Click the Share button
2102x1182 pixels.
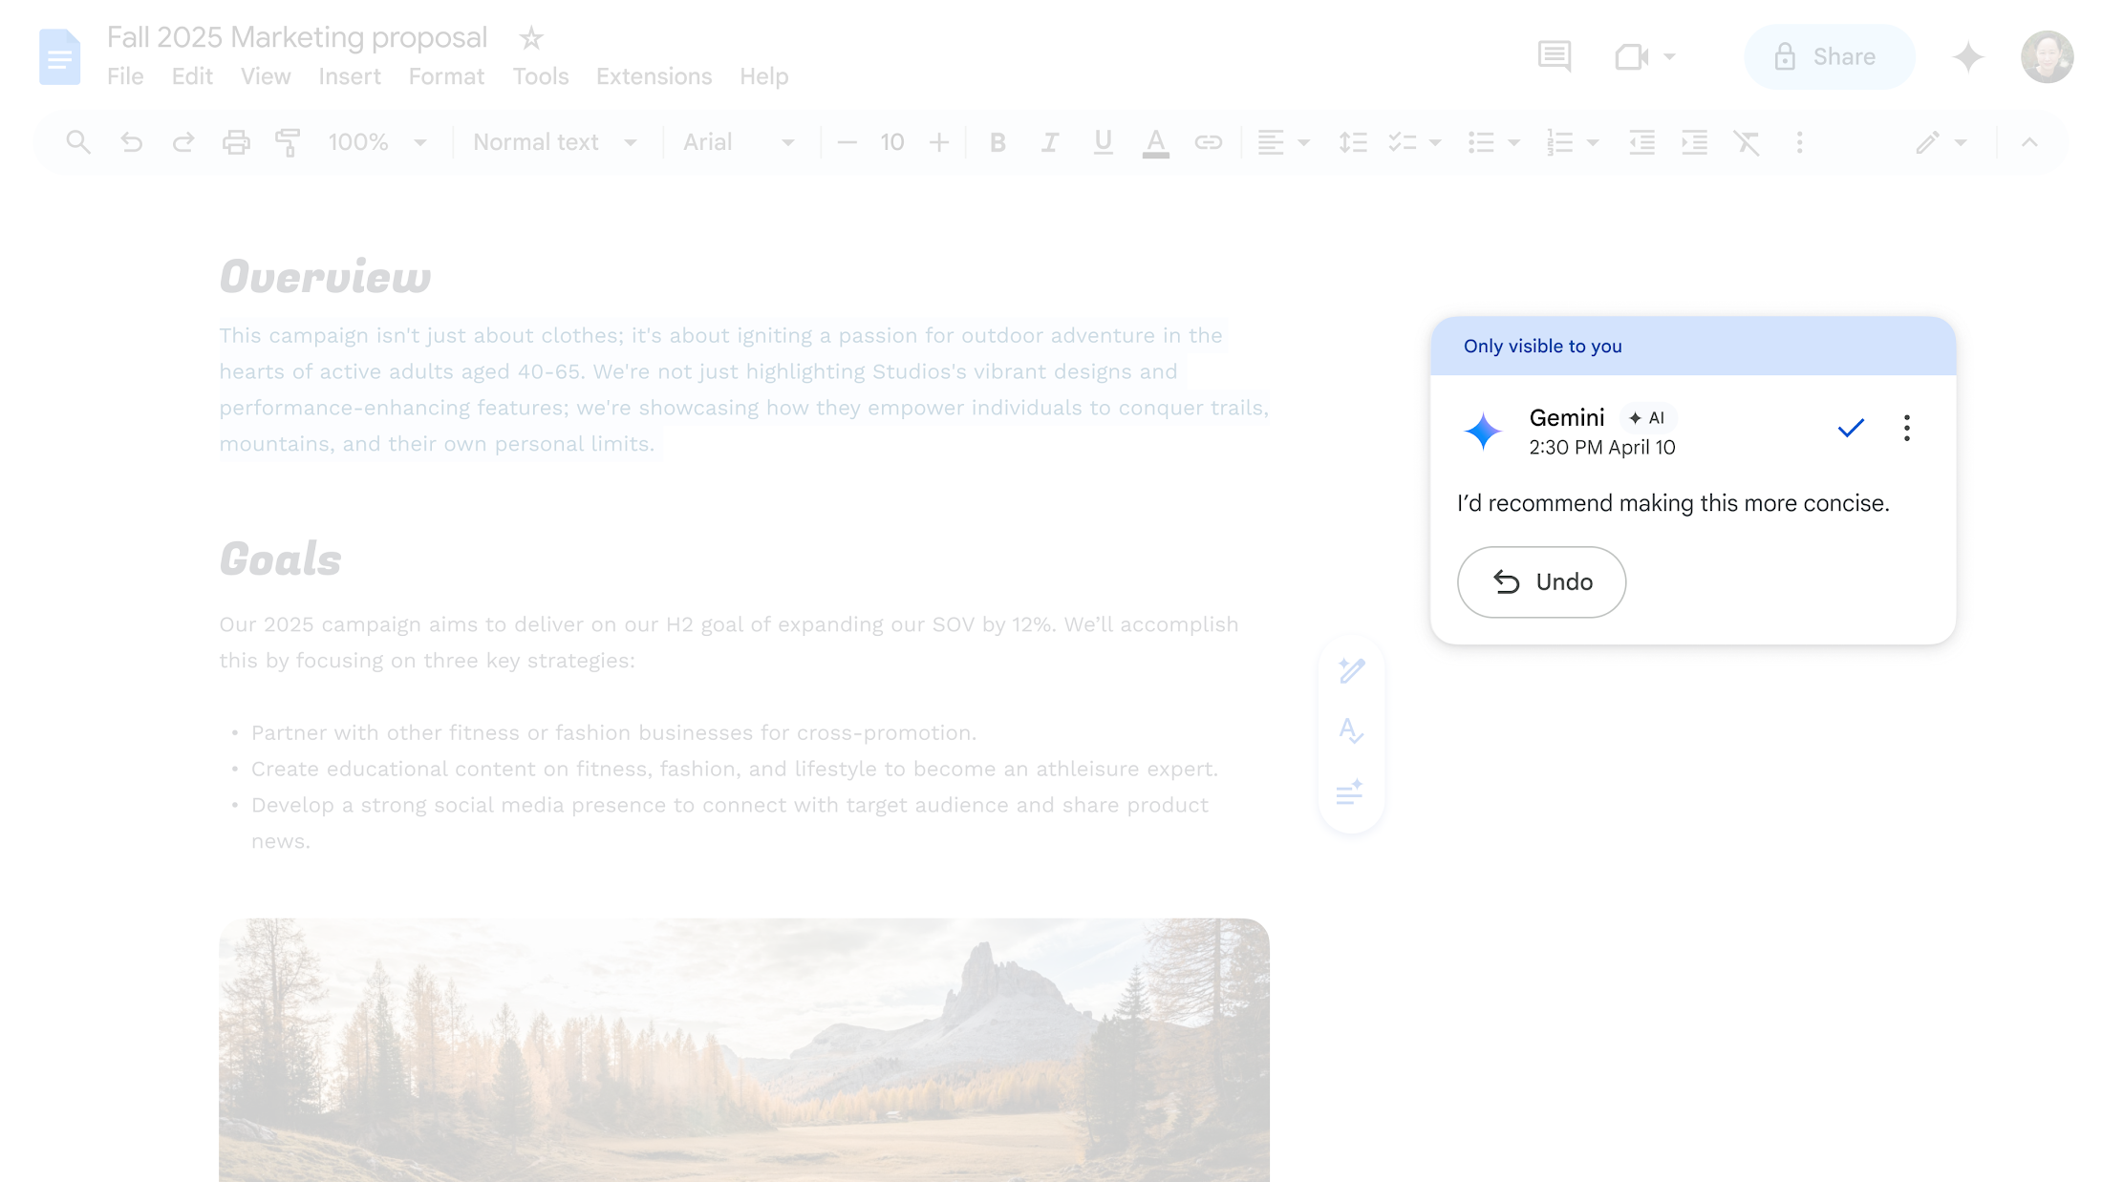(1830, 57)
